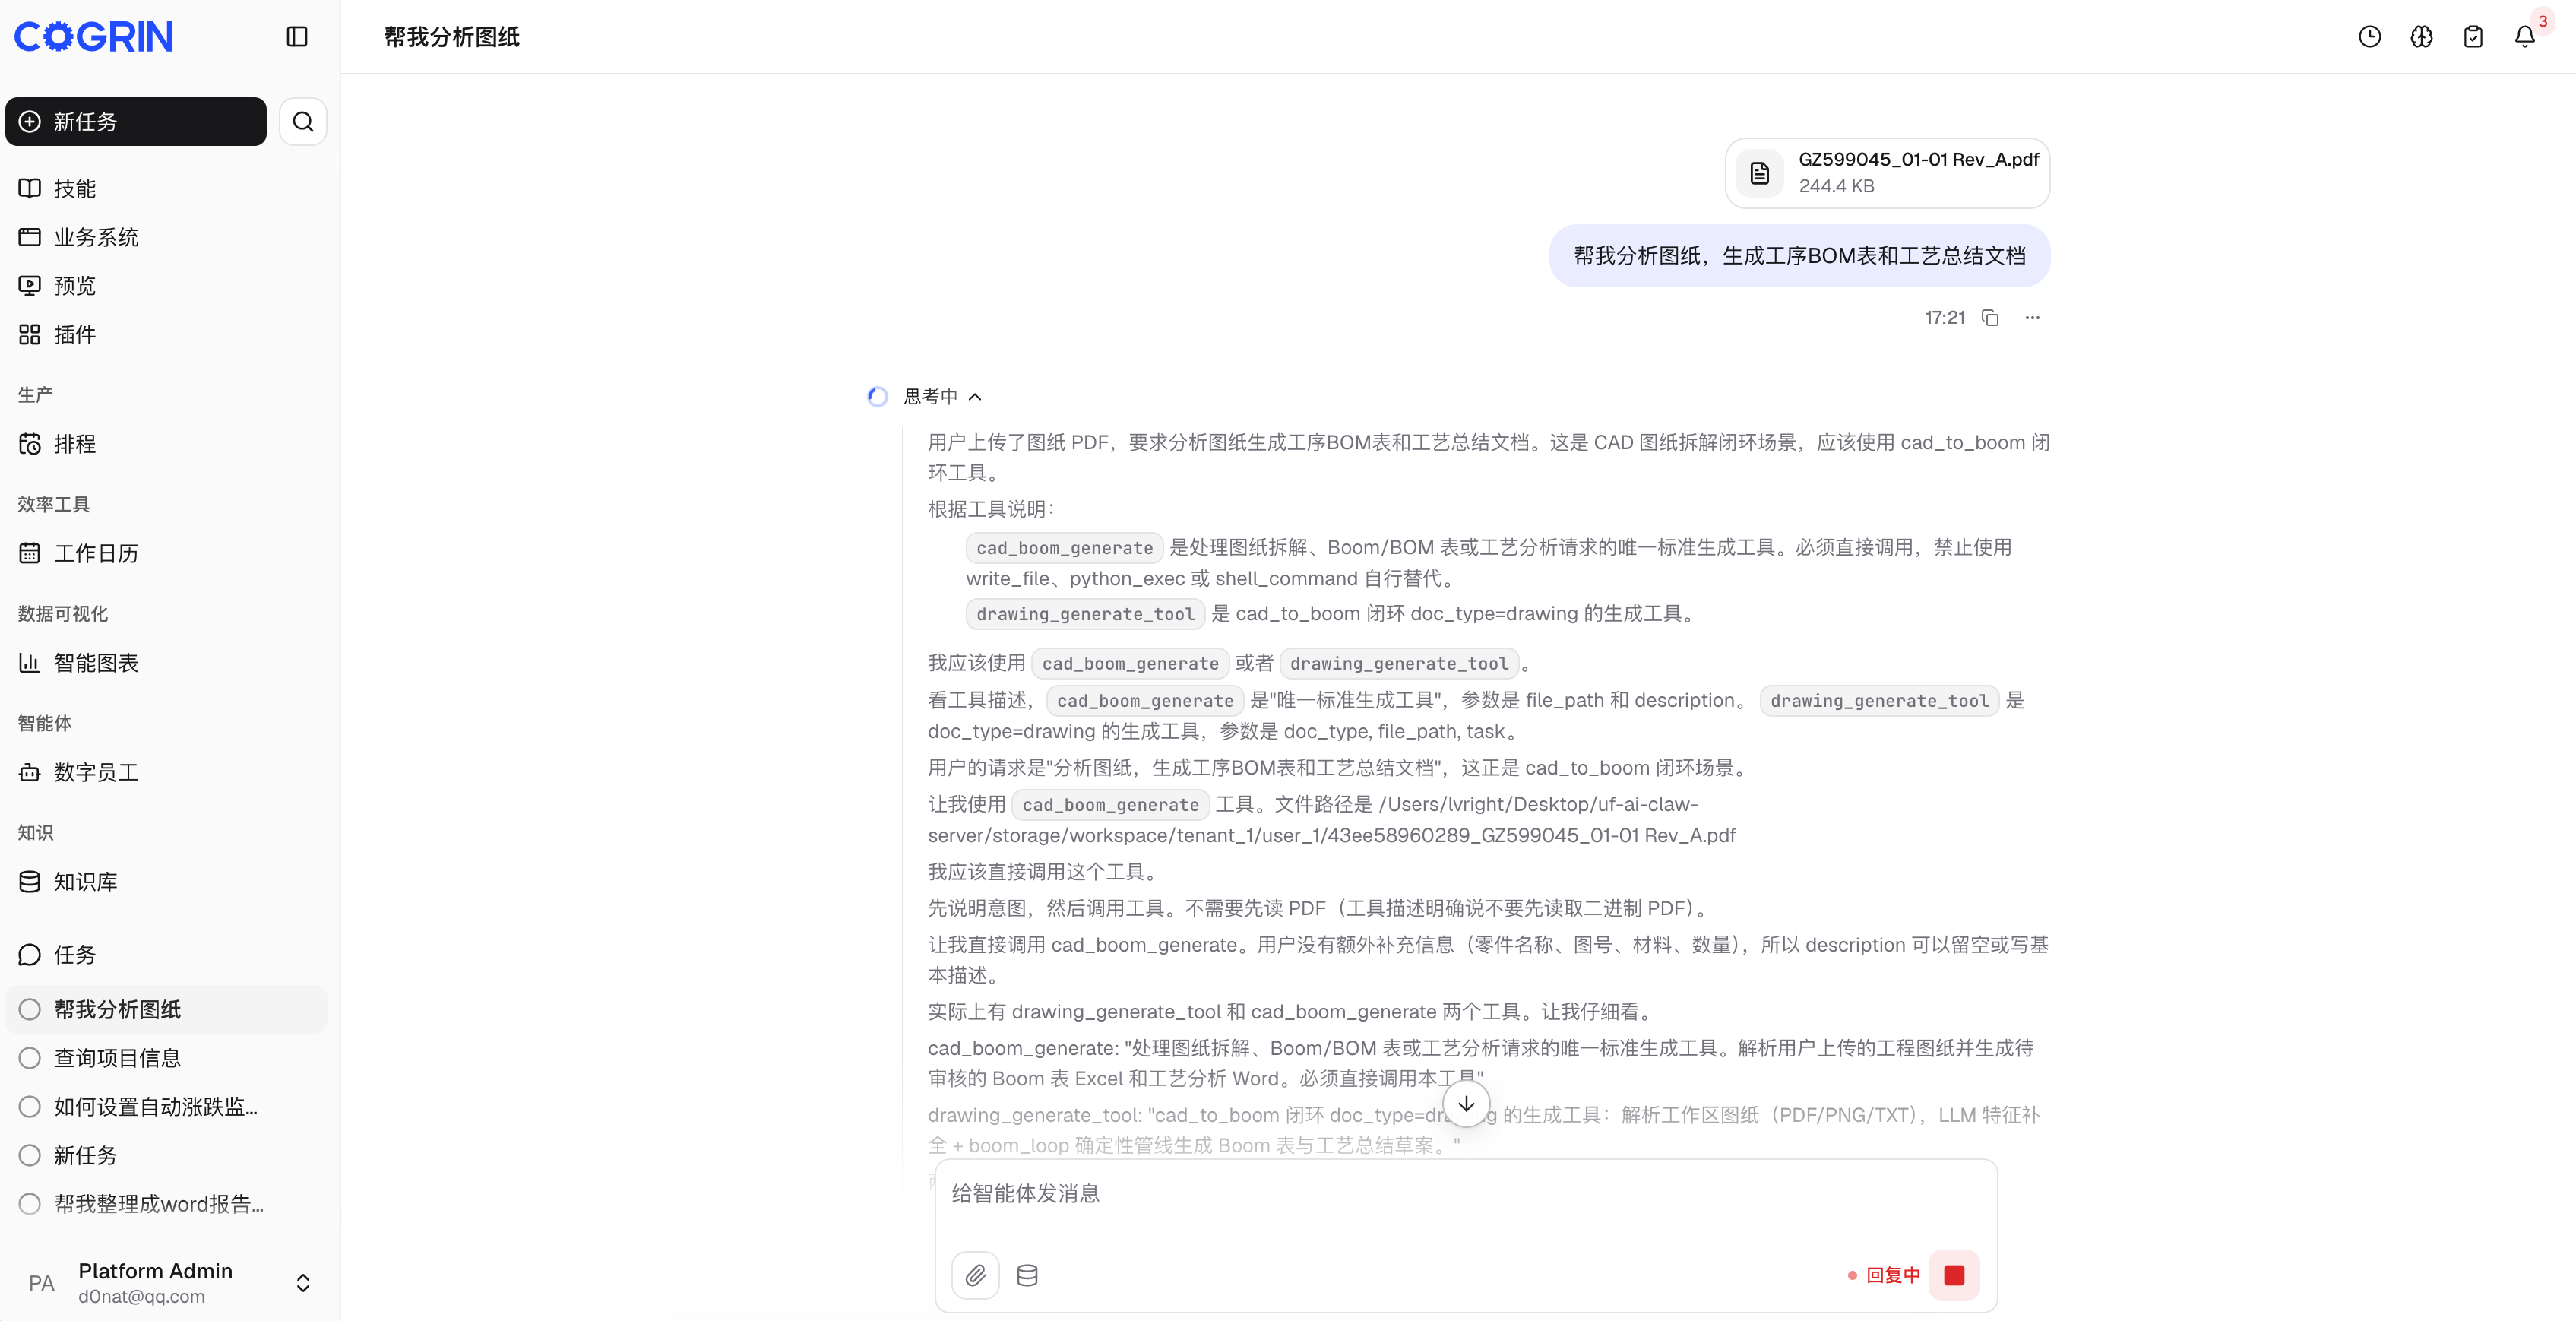The image size is (2576, 1321).
Task: Collapse the 思考中 thinking section
Action: coord(942,397)
